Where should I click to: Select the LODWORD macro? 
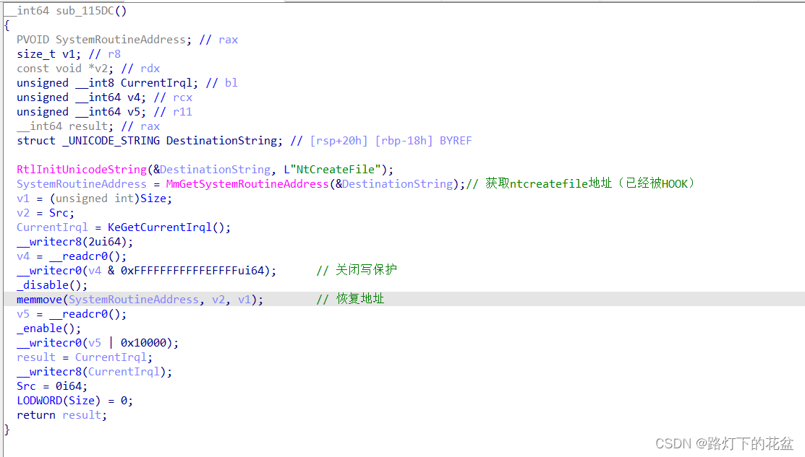pos(40,400)
